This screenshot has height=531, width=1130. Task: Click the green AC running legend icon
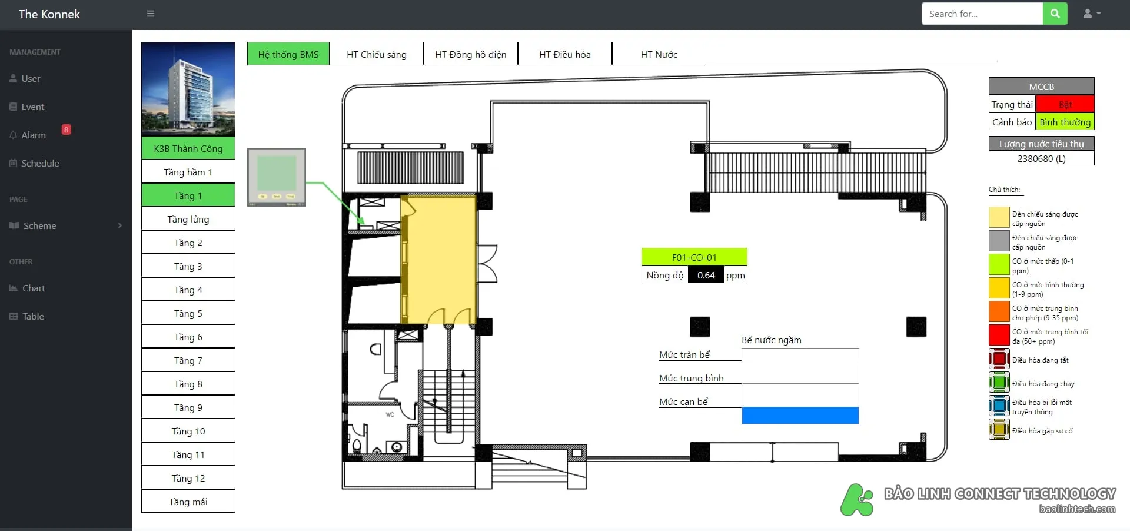click(999, 383)
